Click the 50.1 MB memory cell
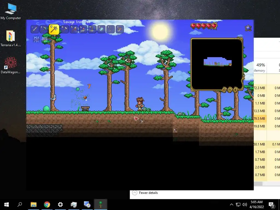Screen dimensions: 280x210 [260, 144]
